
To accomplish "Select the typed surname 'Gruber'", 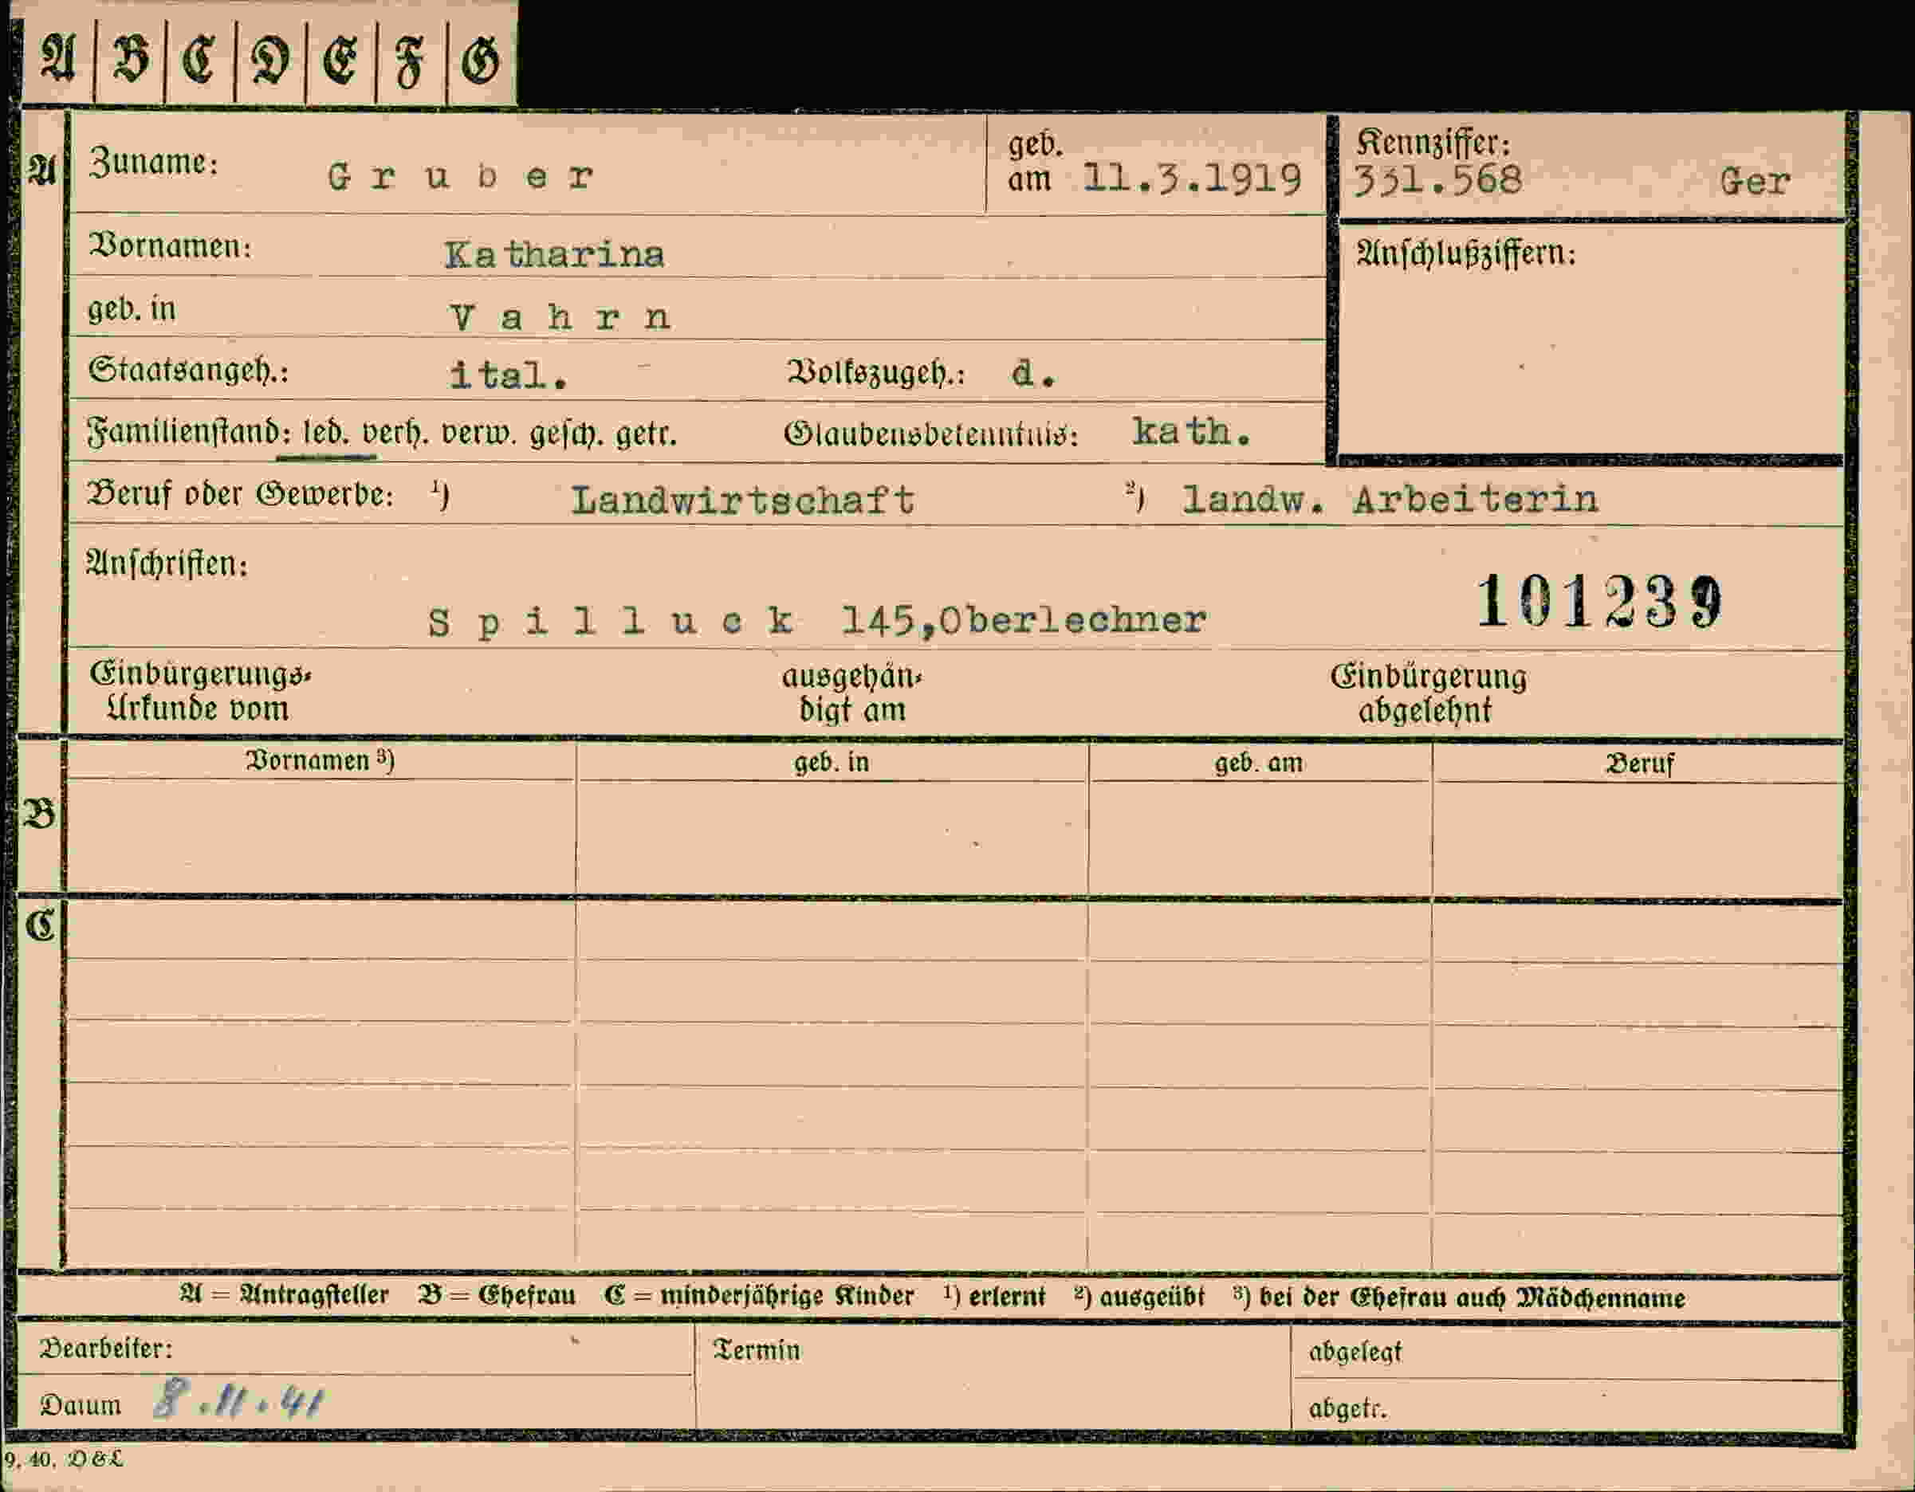I will coord(462,177).
